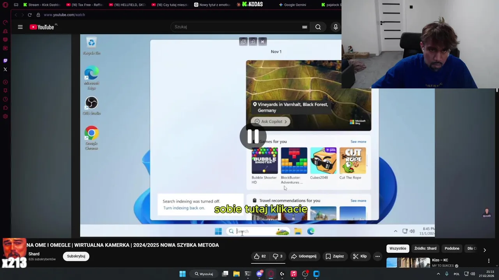Dislike the video with the thumbs-down button
This screenshot has width=499, height=280.
coord(278,256)
